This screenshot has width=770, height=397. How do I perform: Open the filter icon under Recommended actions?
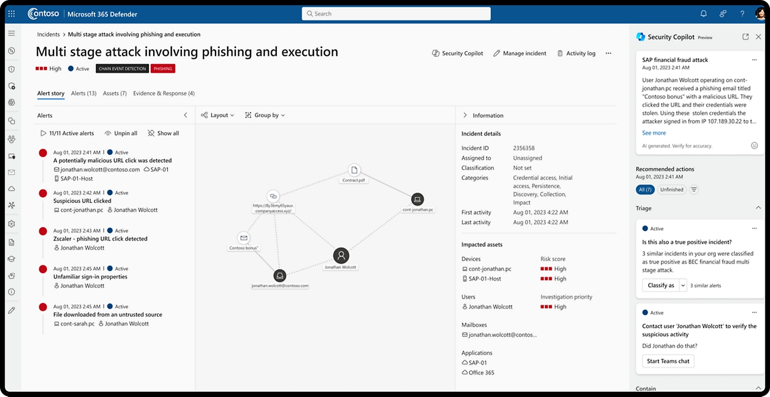pos(694,190)
